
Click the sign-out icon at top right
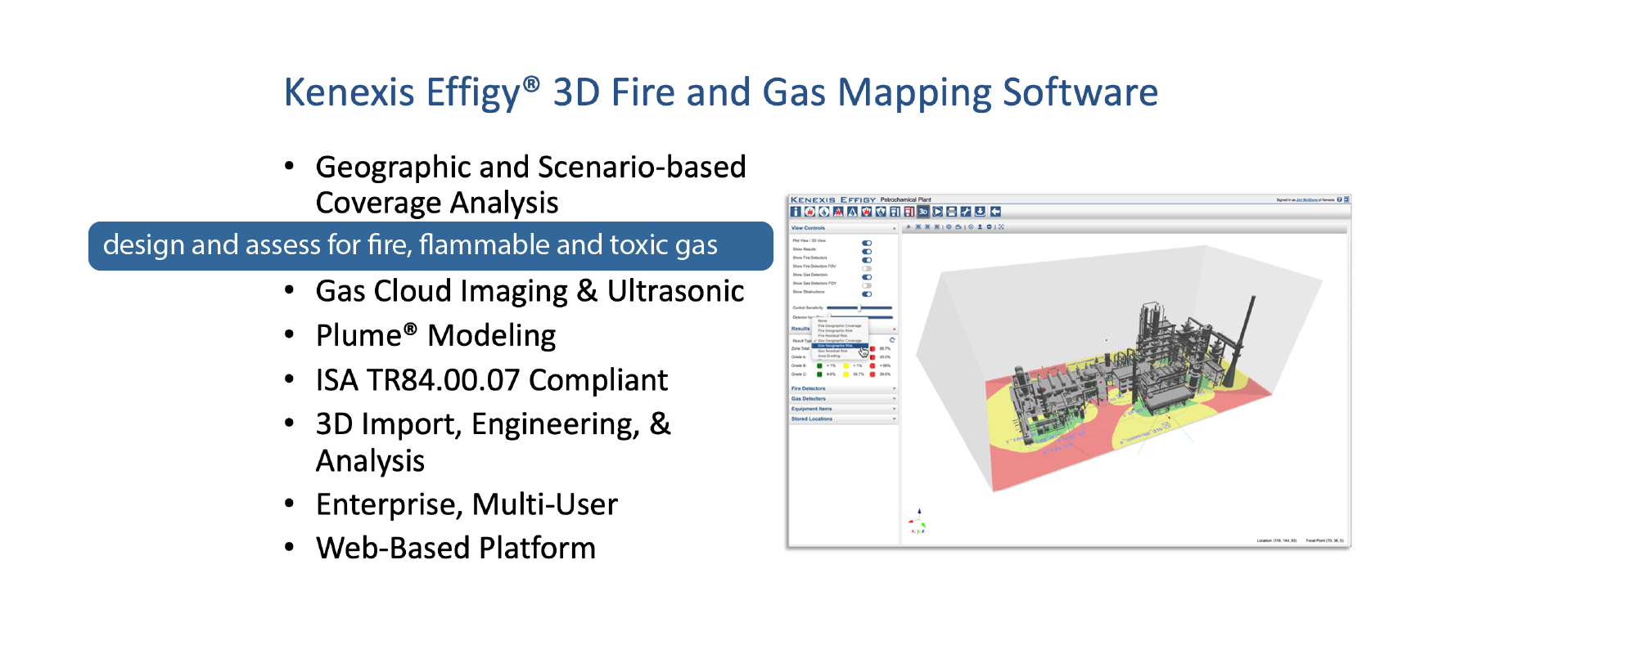click(x=1346, y=199)
